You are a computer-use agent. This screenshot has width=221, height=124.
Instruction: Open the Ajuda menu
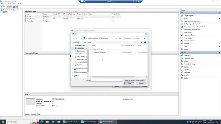[20, 4]
